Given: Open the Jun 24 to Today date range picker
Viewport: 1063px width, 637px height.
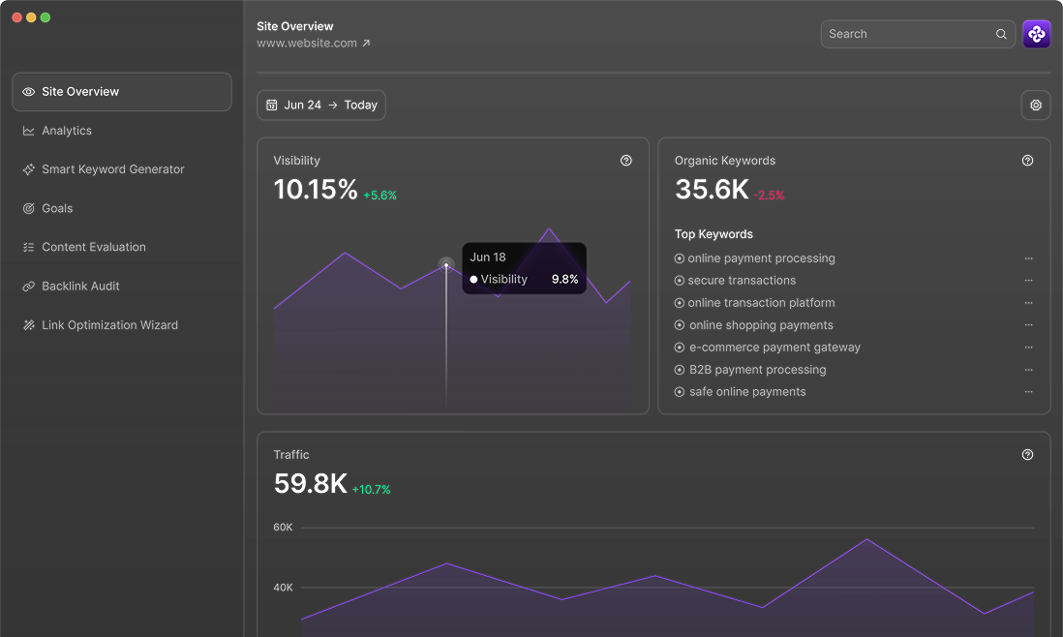Looking at the screenshot, I should pos(321,106).
